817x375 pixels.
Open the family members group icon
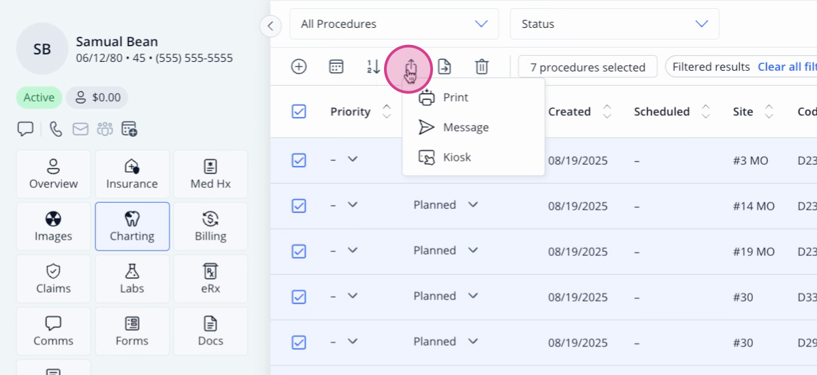pos(105,129)
